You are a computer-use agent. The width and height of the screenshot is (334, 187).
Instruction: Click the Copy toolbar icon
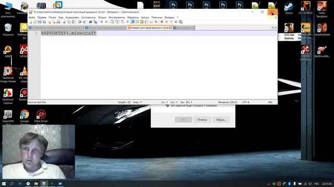[x=69, y=22]
